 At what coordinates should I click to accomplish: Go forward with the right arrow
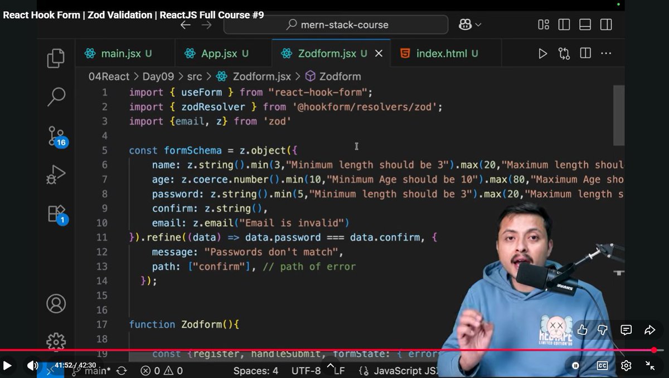pyautogui.click(x=206, y=25)
